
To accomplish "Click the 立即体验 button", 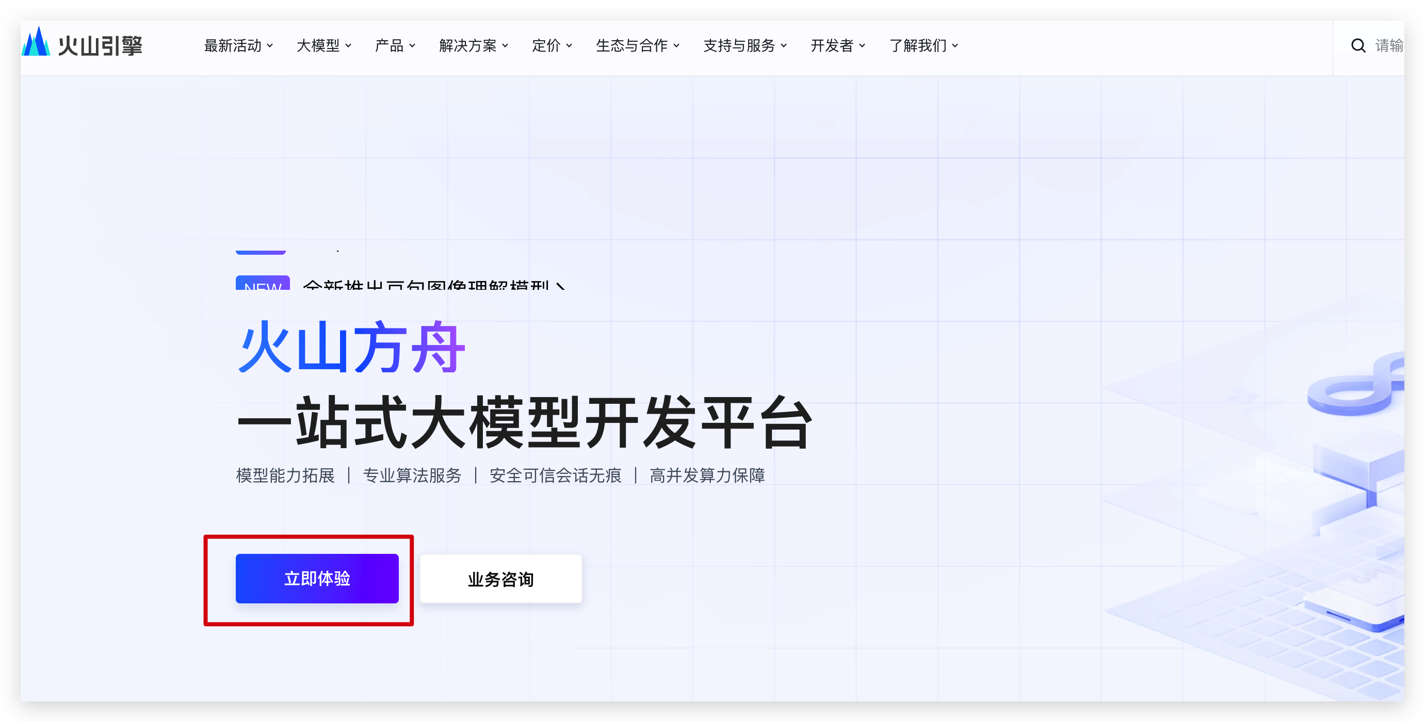I will 317,578.
